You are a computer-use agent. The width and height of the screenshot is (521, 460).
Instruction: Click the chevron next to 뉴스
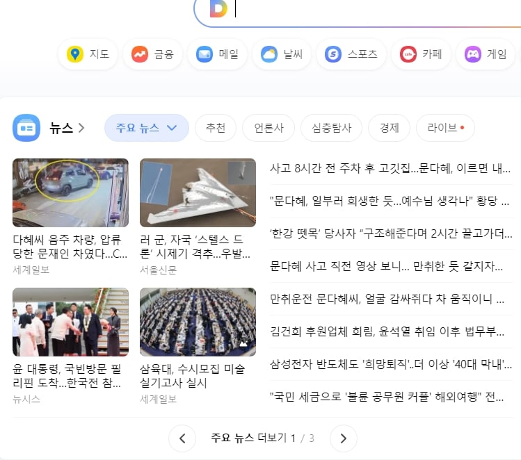tap(81, 128)
